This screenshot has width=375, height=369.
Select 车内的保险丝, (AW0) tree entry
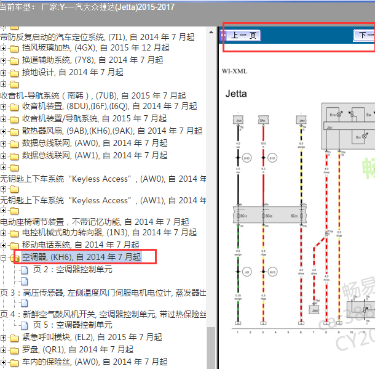(95, 362)
